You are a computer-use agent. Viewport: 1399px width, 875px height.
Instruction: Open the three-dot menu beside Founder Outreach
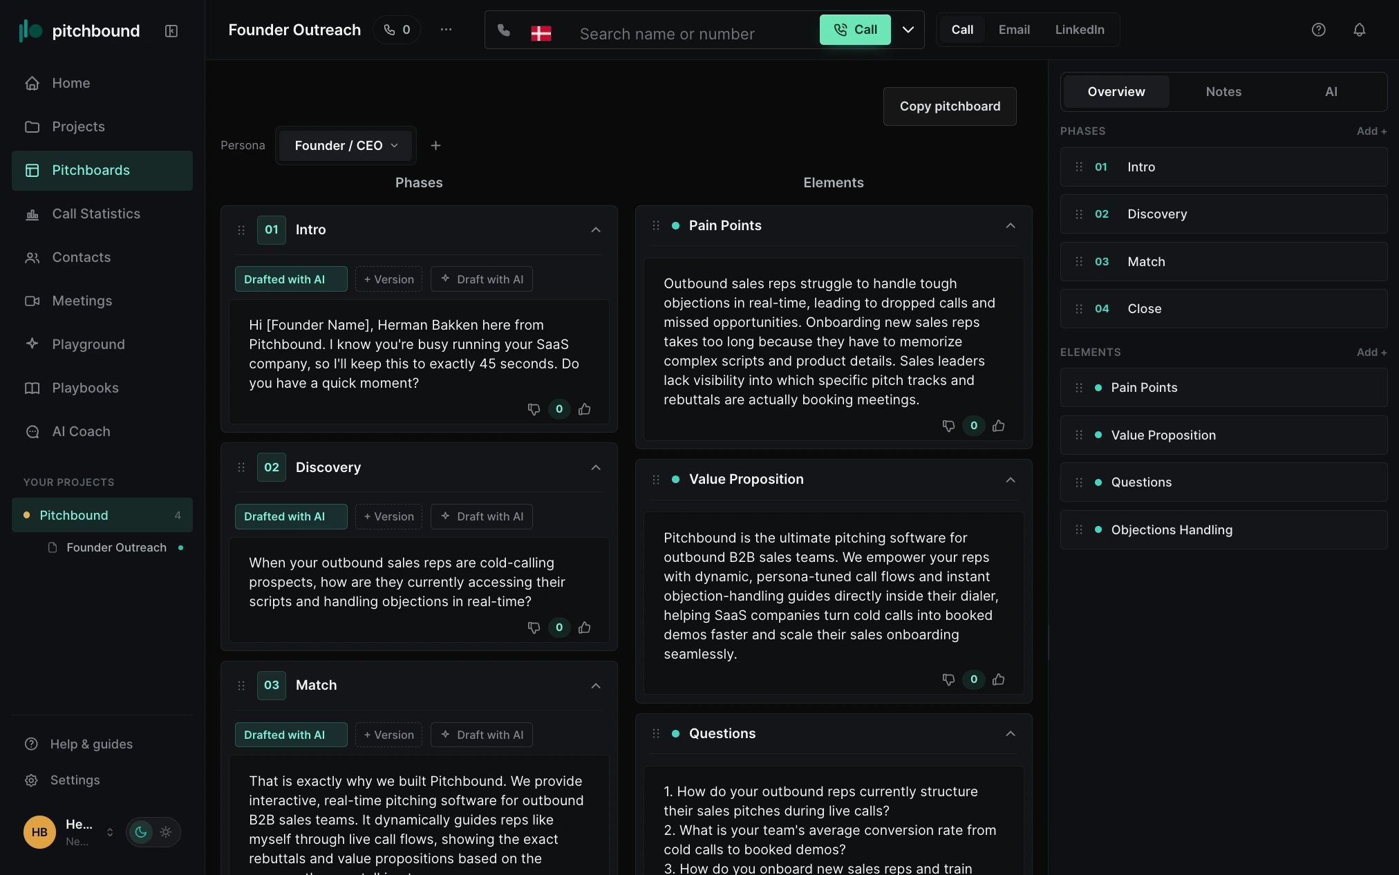pyautogui.click(x=446, y=30)
